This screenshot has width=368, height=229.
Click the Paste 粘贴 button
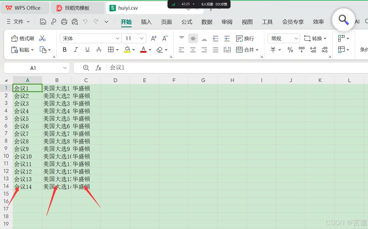click(22, 50)
